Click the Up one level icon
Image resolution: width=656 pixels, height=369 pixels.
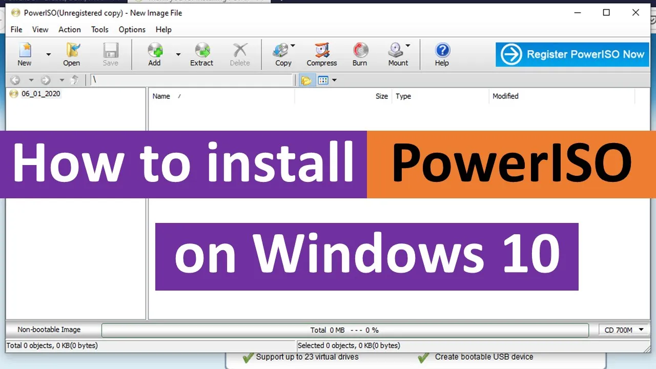tap(75, 80)
